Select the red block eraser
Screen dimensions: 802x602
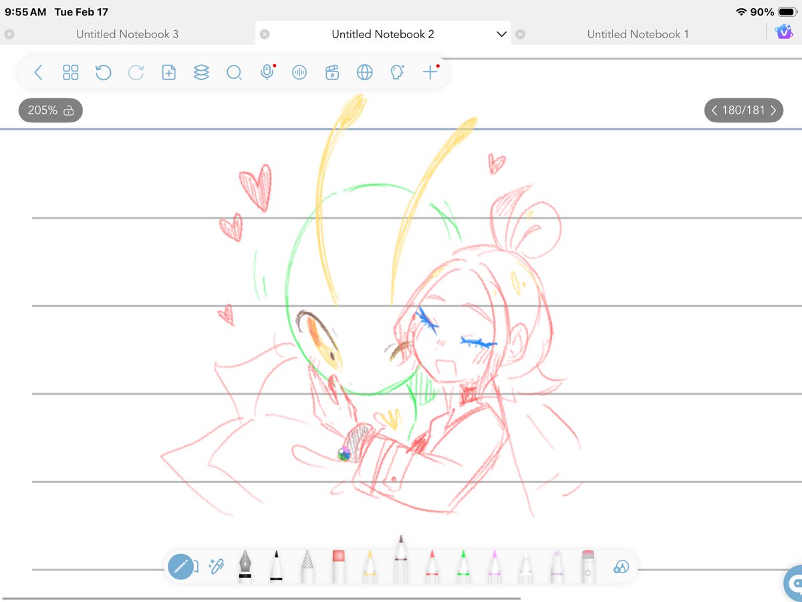[338, 567]
